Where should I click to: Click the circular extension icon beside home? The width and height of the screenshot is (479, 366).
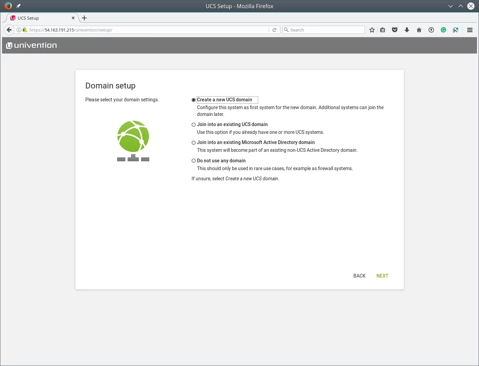coord(431,30)
